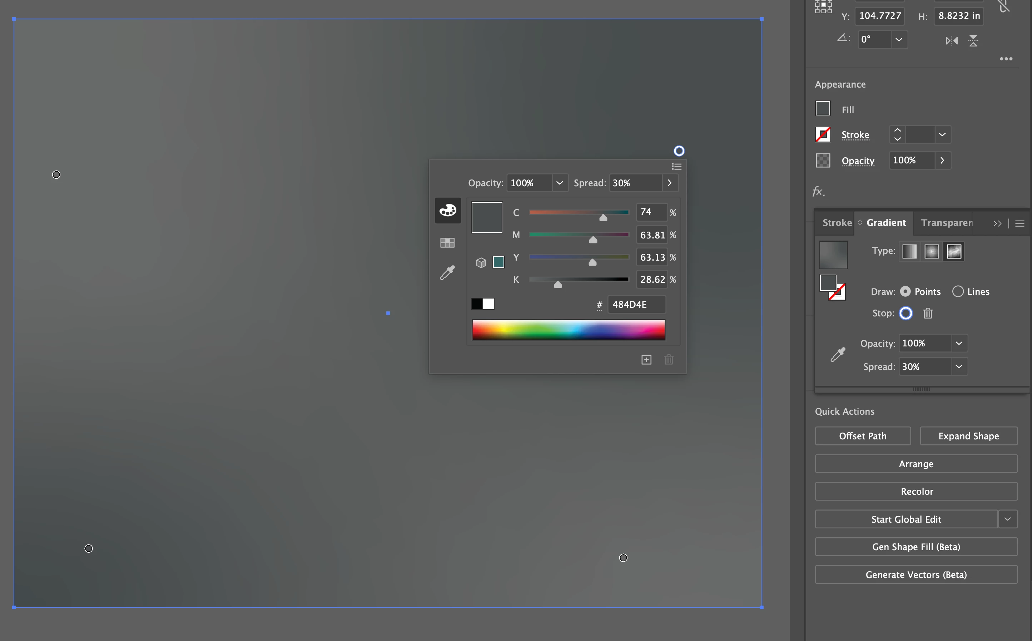Switch to the Stroke panel tab
The height and width of the screenshot is (641, 1032).
click(837, 223)
